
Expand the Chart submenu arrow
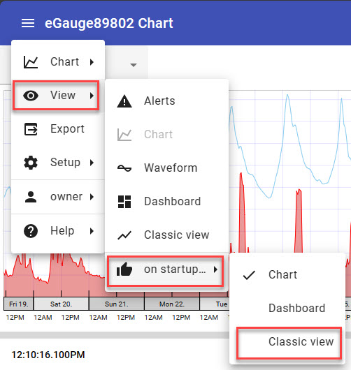pyautogui.click(x=92, y=62)
